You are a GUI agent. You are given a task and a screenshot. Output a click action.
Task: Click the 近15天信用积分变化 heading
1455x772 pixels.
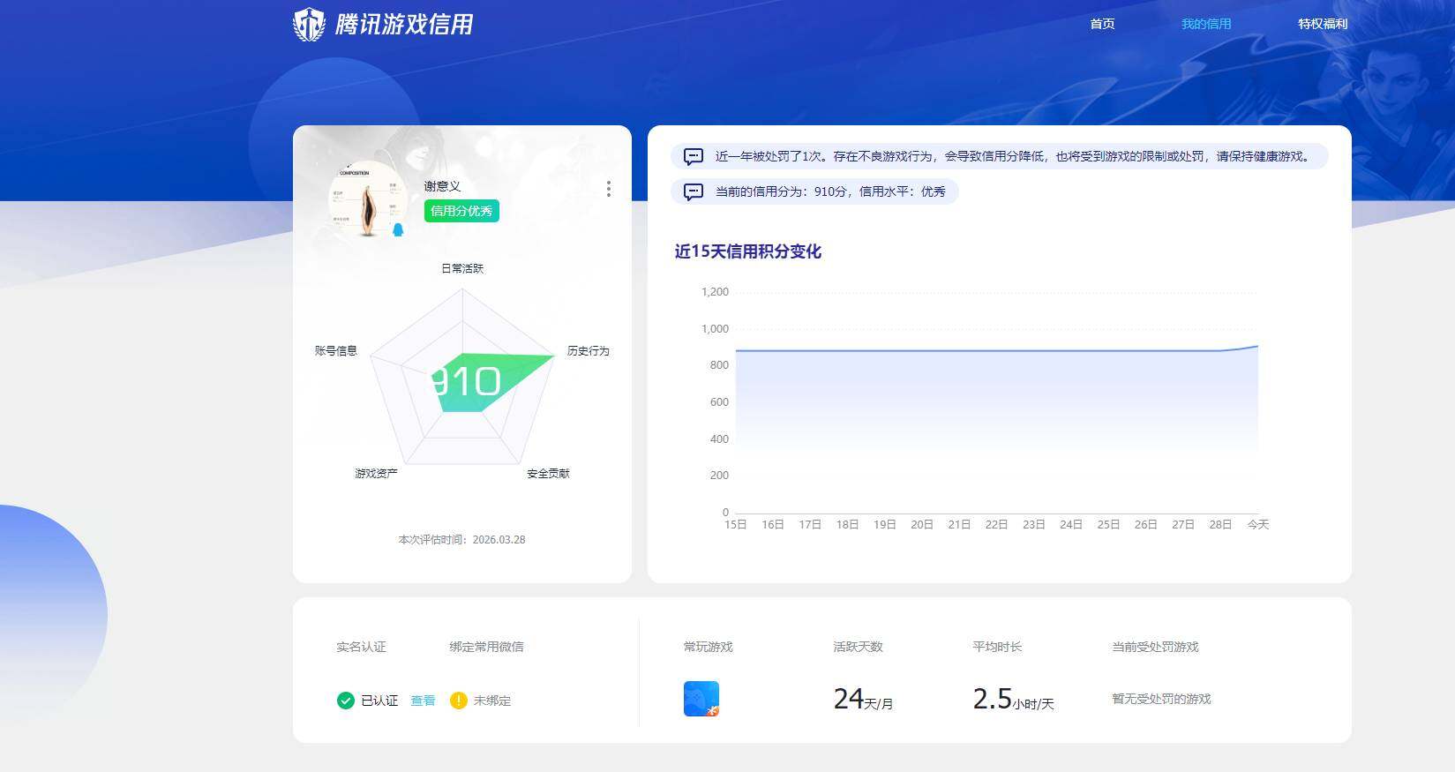748,251
